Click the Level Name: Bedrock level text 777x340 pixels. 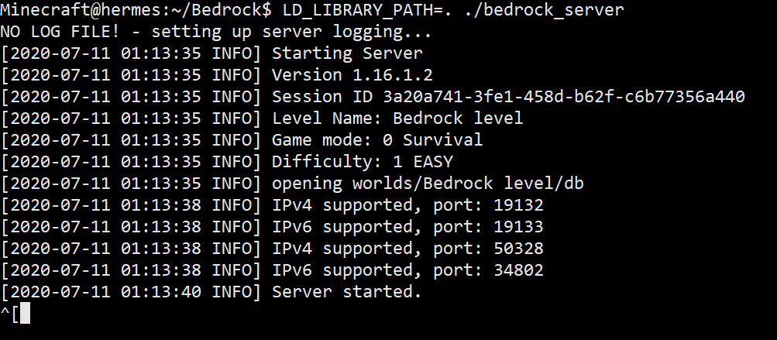pyautogui.click(x=397, y=118)
